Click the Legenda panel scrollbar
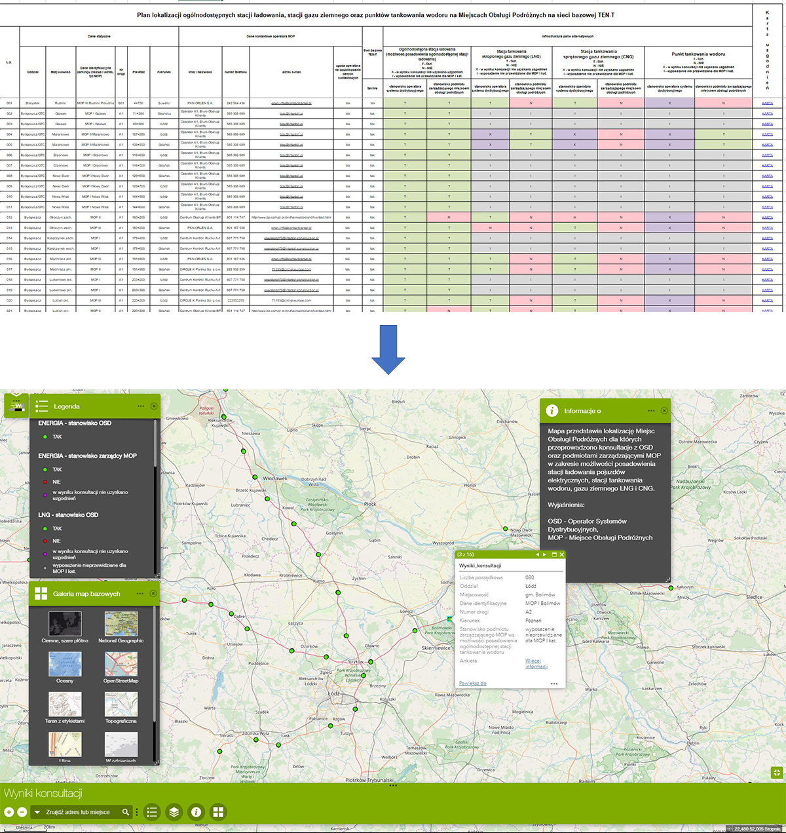Viewport: 786px width, 833px height. (155, 442)
